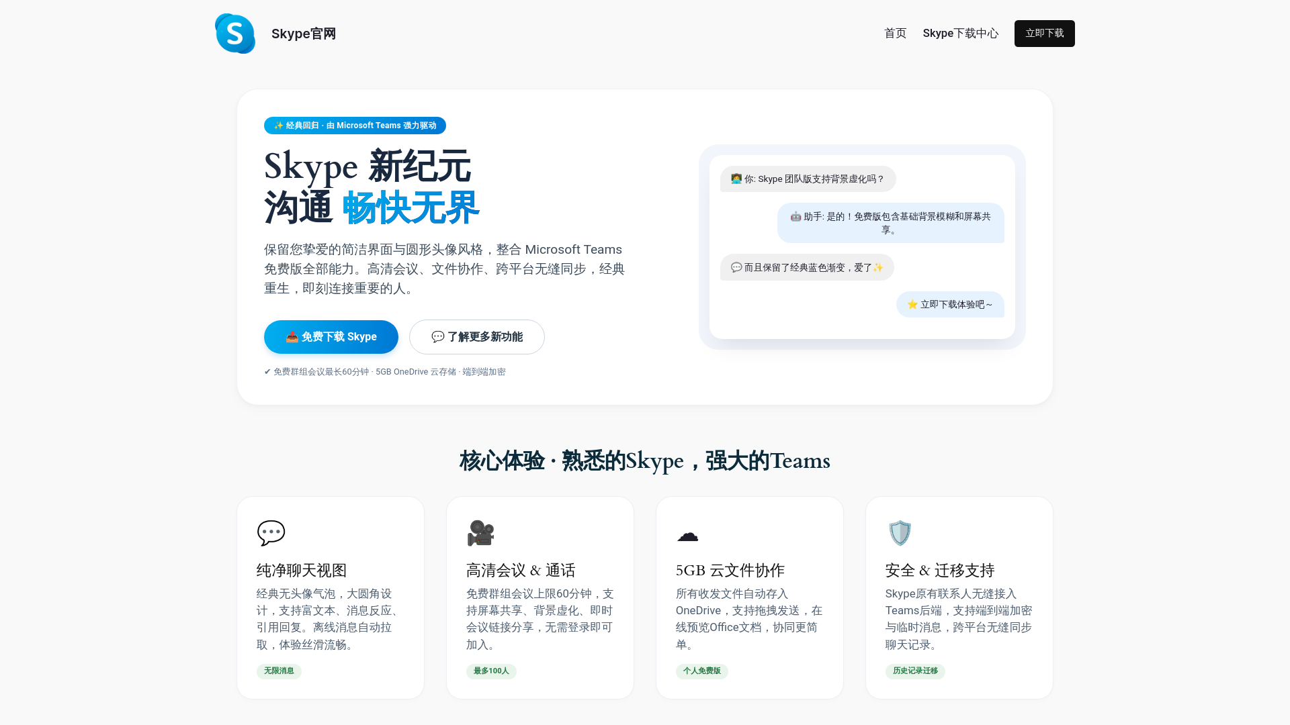Click the chat bubble icon above 纯净聊天视图
Screen dimensions: 1290x725
[271, 533]
